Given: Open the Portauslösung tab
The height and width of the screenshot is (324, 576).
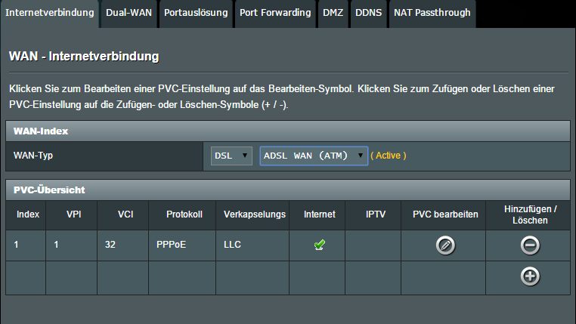Looking at the screenshot, I should (196, 14).
